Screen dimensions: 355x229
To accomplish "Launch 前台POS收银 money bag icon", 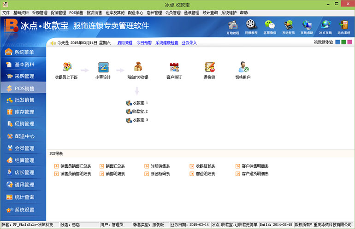I will tap(138, 67).
